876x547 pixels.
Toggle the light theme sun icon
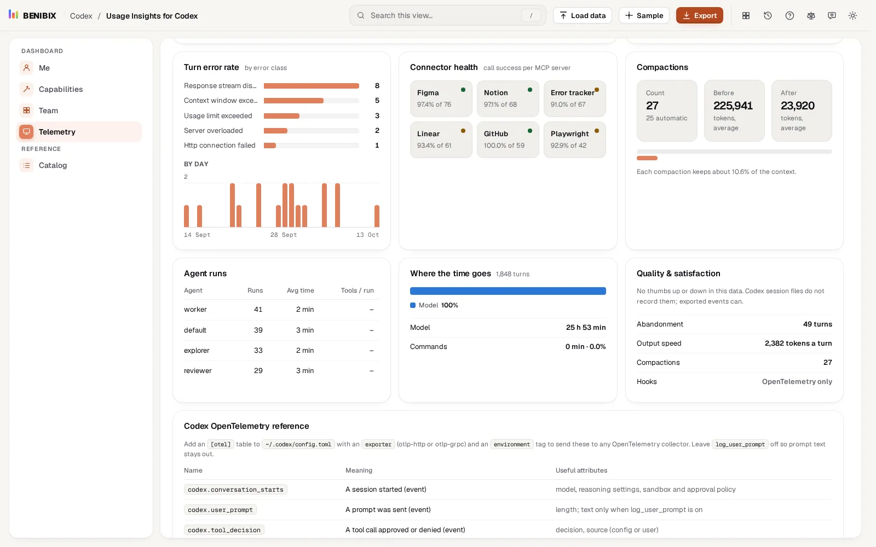852,16
